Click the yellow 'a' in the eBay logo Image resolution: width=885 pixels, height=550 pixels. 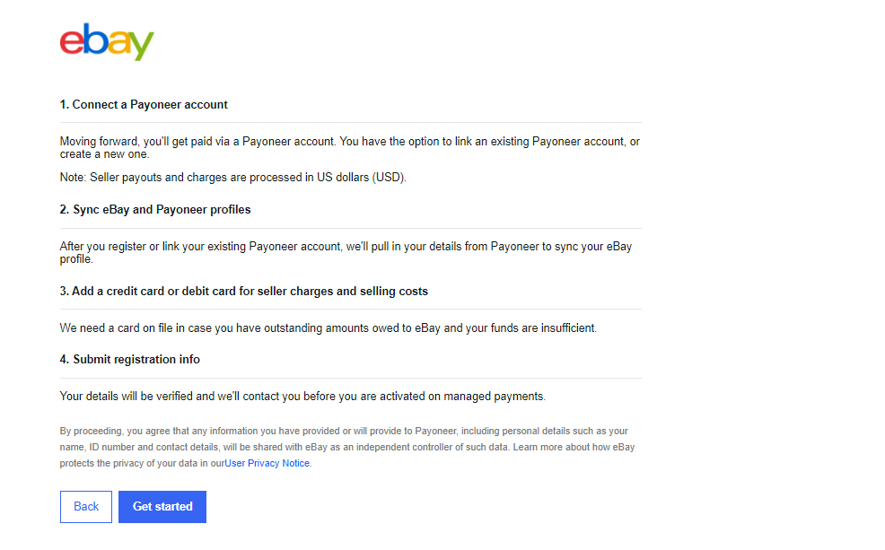(x=118, y=43)
